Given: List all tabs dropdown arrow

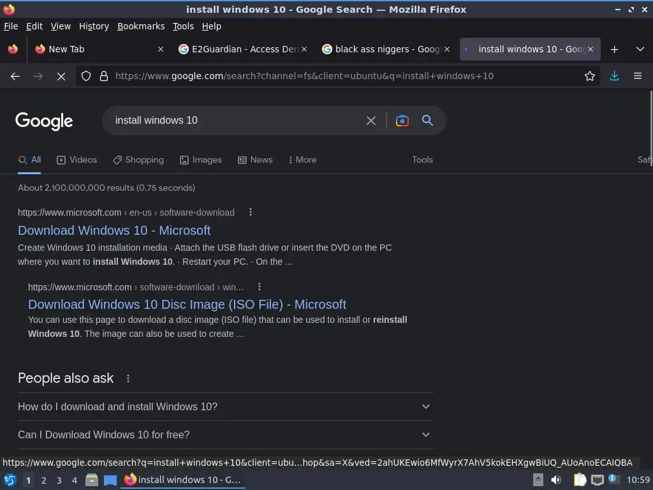Looking at the screenshot, I should pyautogui.click(x=640, y=49).
